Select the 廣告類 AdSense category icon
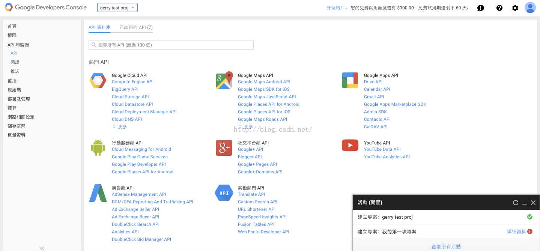 [98, 192]
